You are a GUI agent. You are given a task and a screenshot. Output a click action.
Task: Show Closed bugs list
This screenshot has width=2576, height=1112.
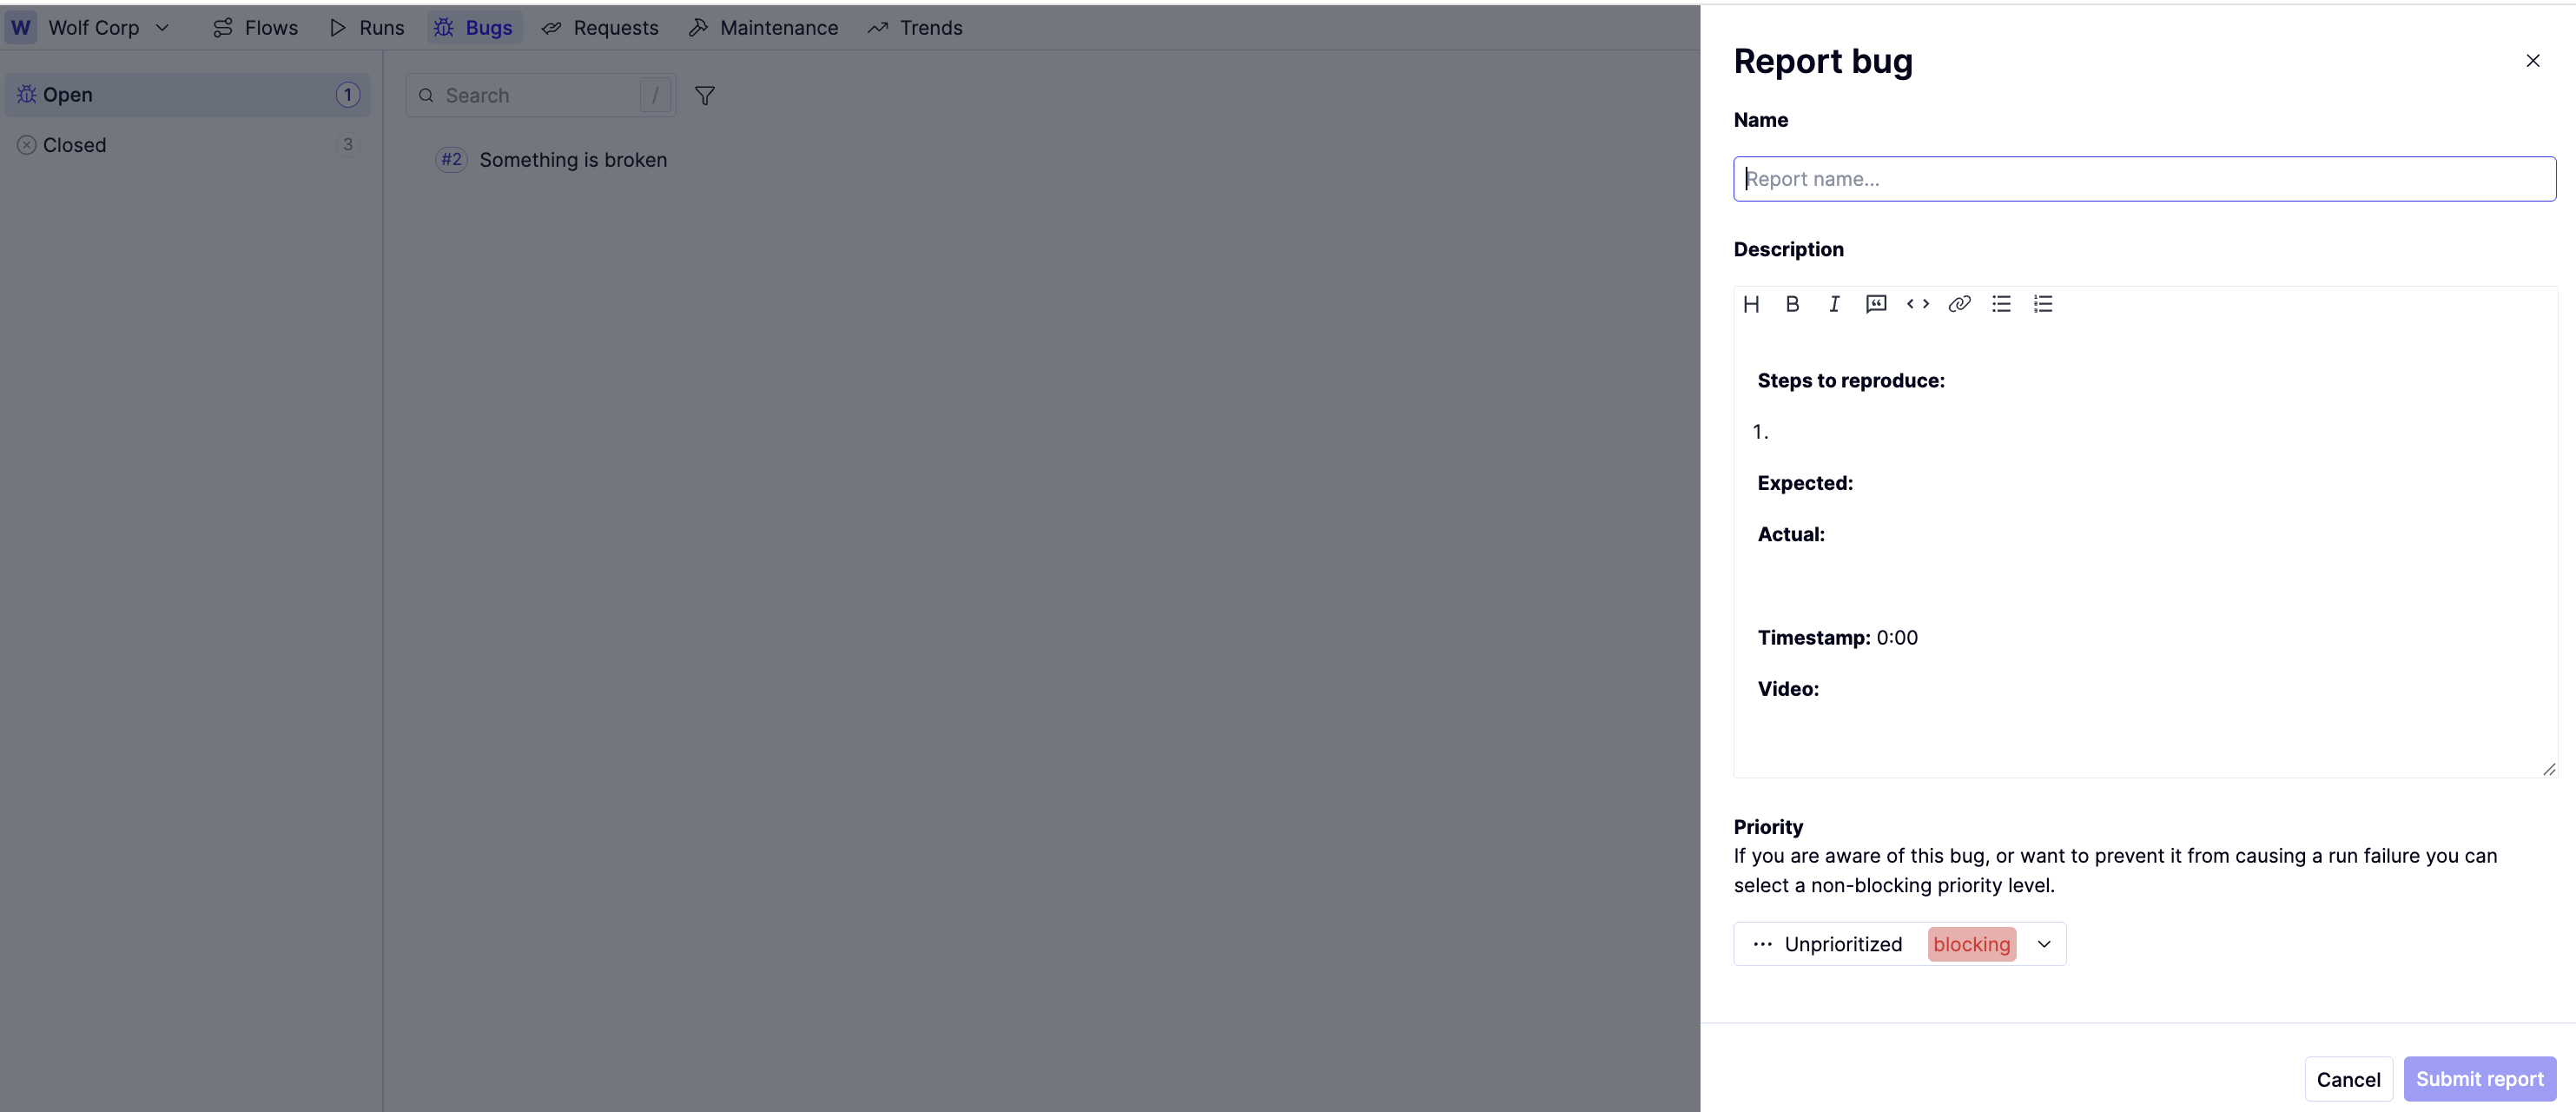[x=75, y=145]
